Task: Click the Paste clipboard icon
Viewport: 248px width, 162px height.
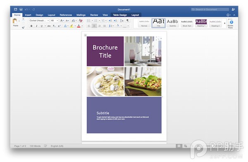Action: (15, 21)
